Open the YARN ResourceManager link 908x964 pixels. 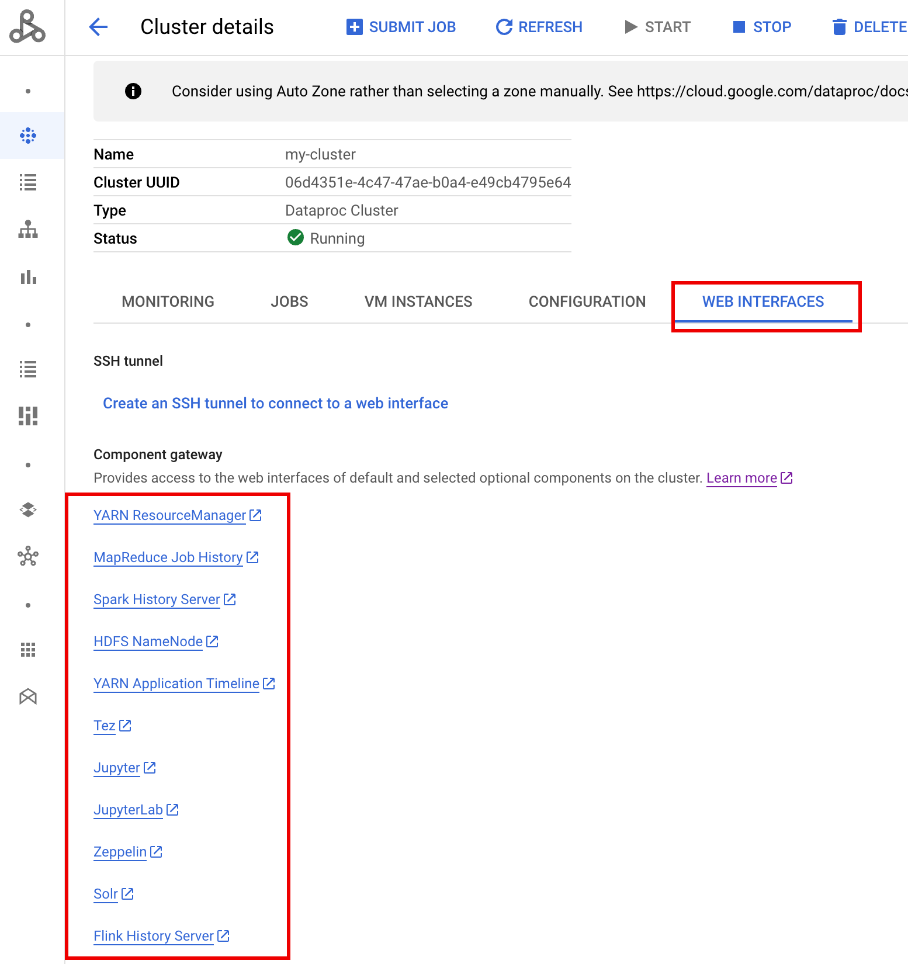coord(170,515)
